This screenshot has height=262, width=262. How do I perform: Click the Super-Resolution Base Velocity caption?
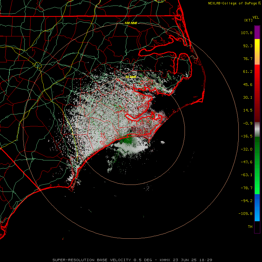tap(132, 260)
